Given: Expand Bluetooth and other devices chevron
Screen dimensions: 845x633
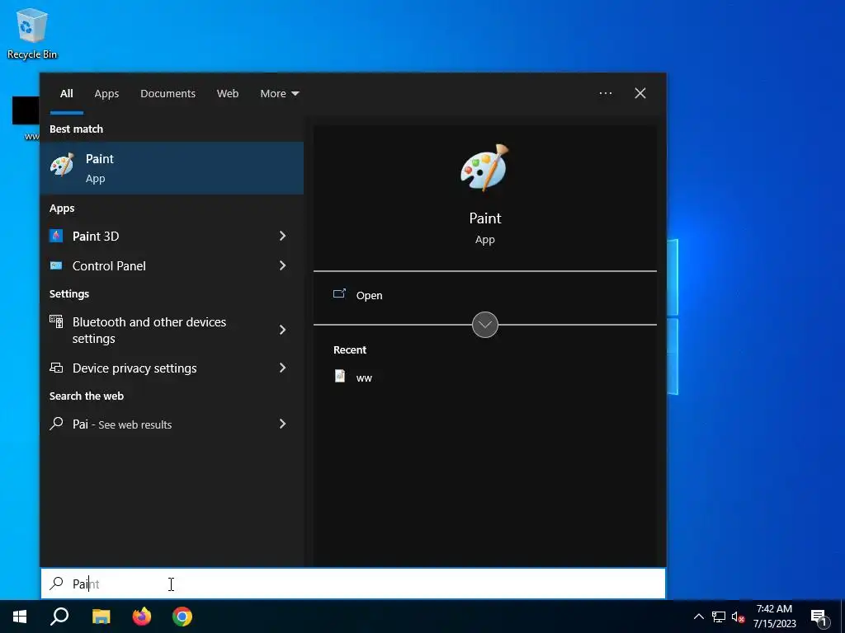Looking at the screenshot, I should (x=282, y=330).
